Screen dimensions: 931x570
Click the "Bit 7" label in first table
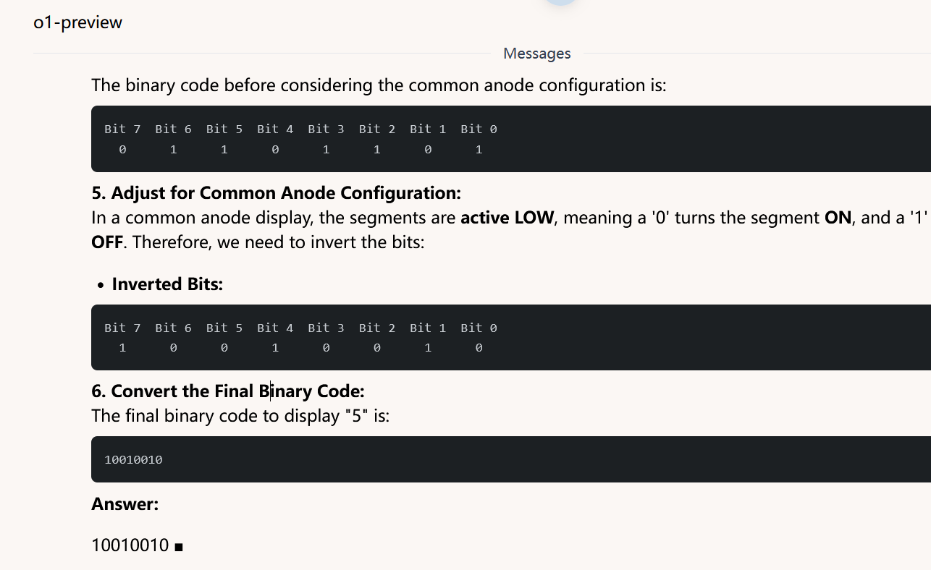122,129
